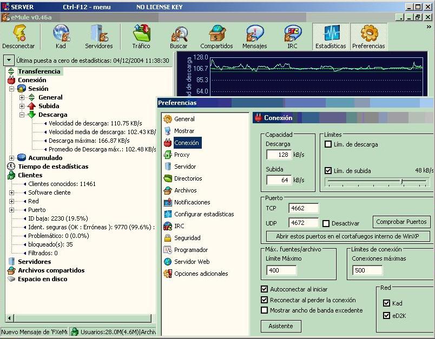The width and height of the screenshot is (435, 339).
Task: Click the Tiempo de estadísticas clock icon
Action: [11, 167]
